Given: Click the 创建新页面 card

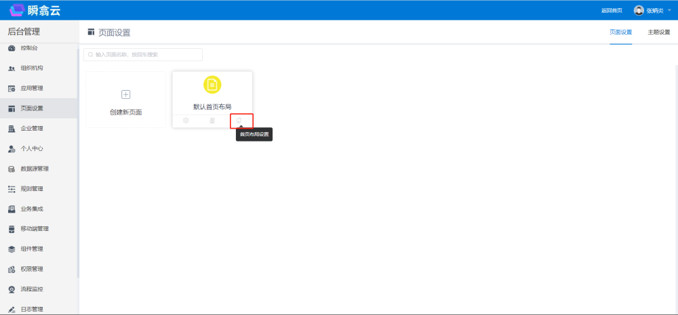Looking at the screenshot, I should 125,100.
